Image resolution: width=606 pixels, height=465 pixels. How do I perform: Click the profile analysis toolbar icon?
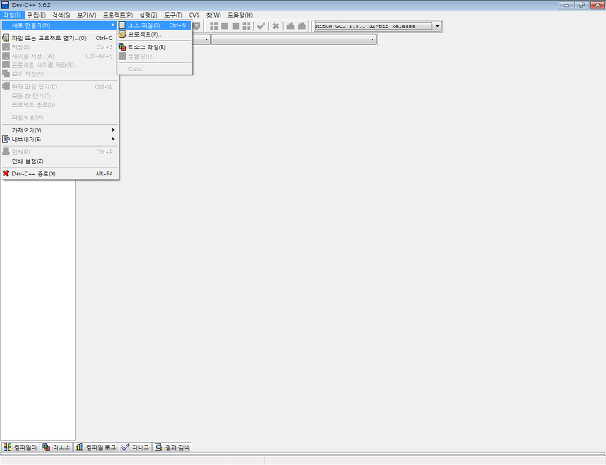(291, 25)
